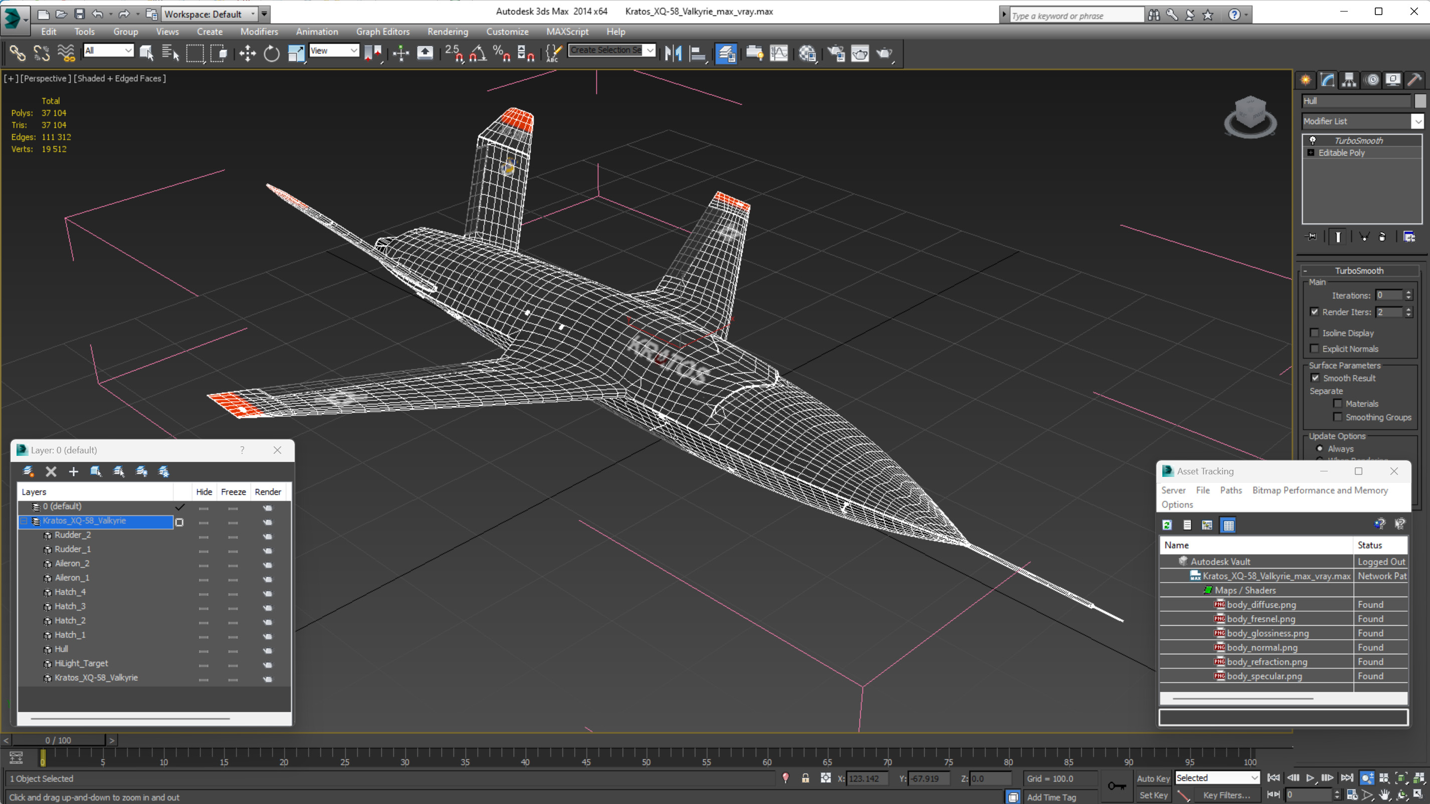Image resolution: width=1430 pixels, height=804 pixels.
Task: Toggle Angle Snap icon
Action: pyautogui.click(x=478, y=54)
